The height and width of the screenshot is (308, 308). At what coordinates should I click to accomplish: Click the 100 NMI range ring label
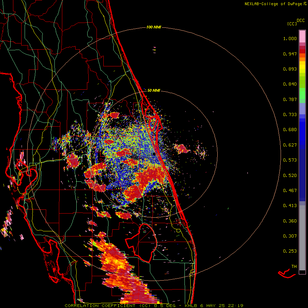(x=154, y=27)
